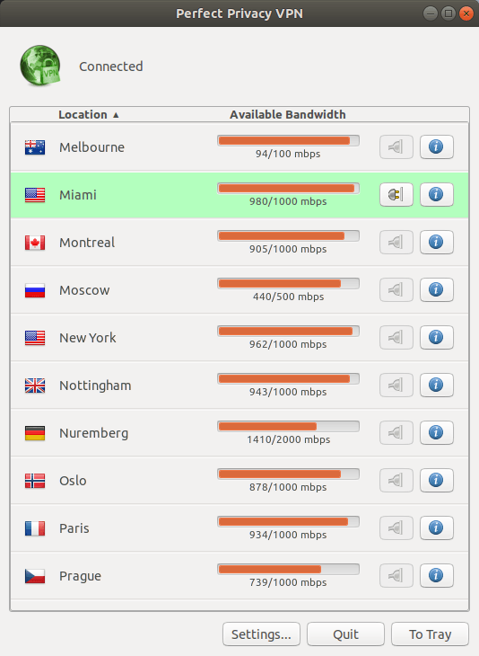Show info for Nottingham server
This screenshot has height=656, width=479.
[437, 386]
